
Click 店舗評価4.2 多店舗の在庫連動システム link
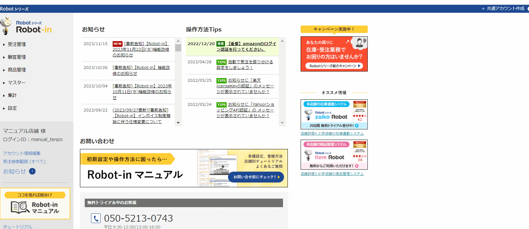332,134
